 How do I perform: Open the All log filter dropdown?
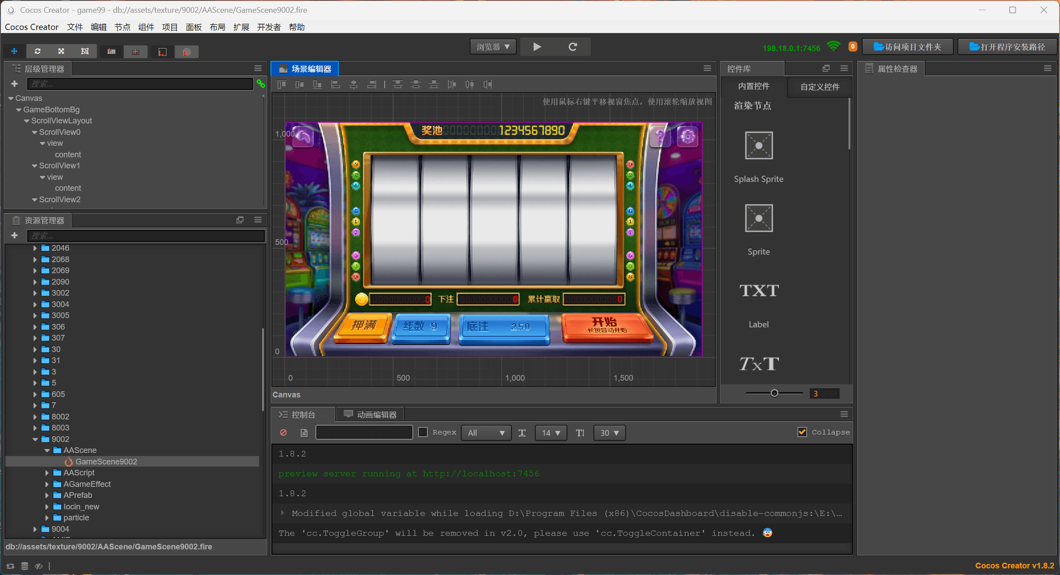[x=486, y=433]
